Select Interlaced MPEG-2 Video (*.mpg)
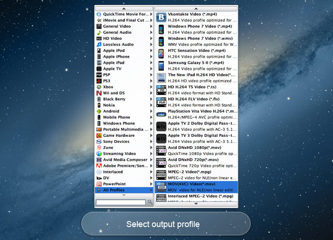 point(197,197)
